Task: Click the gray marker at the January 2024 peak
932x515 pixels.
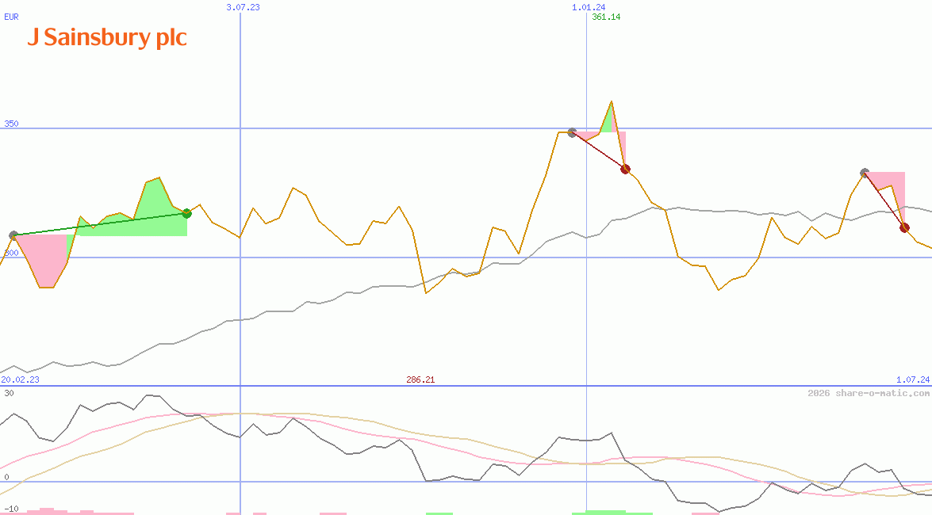Action: (570, 132)
